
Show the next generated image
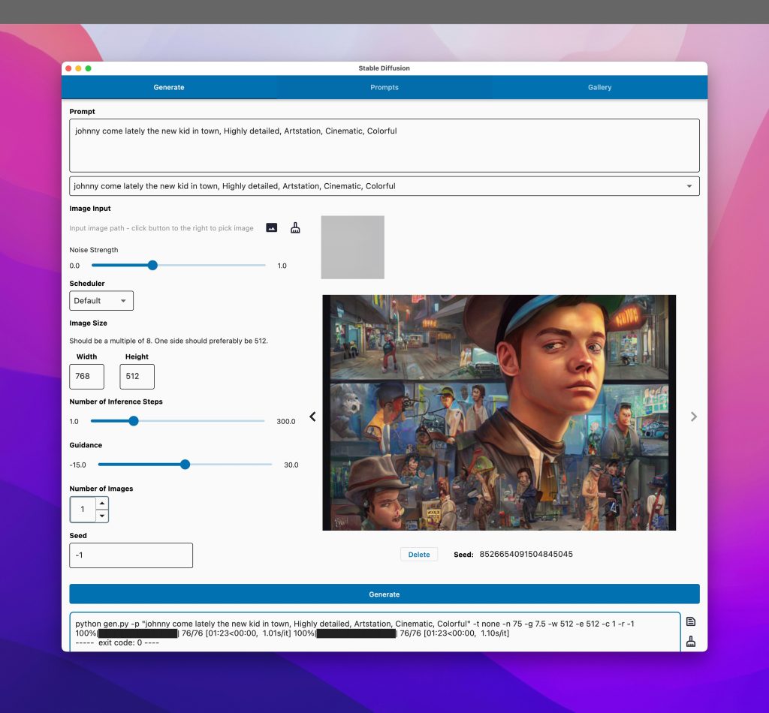pyautogui.click(x=693, y=417)
